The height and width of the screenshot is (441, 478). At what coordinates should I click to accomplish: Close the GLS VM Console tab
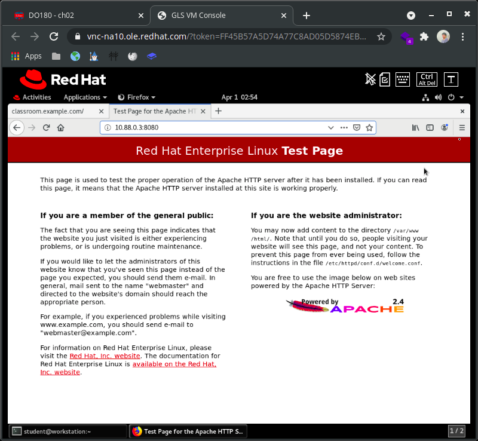click(x=283, y=16)
